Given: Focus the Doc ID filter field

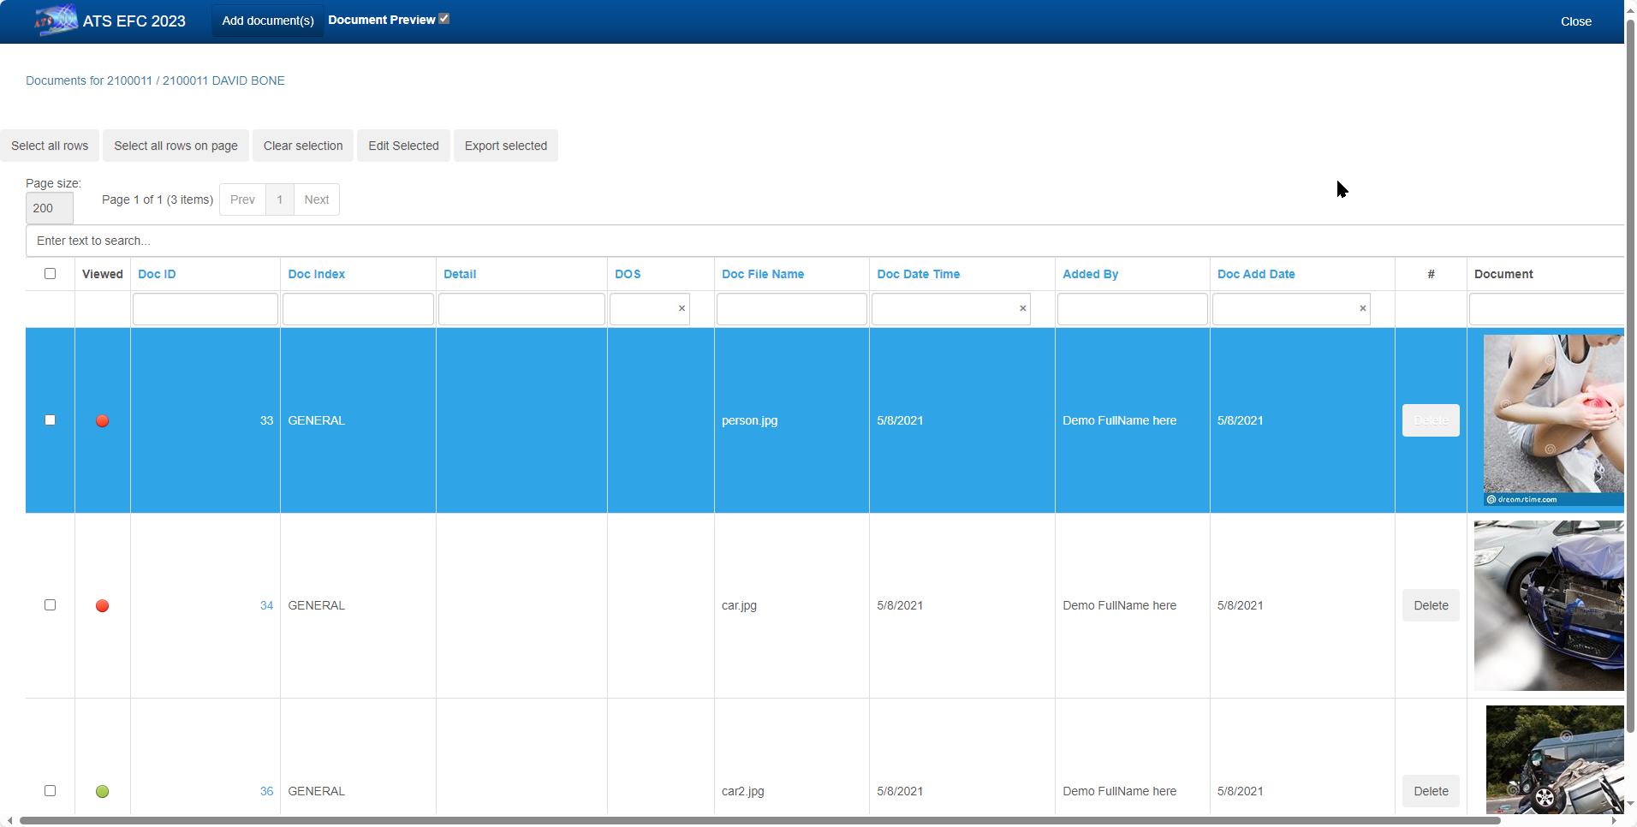Looking at the screenshot, I should point(205,309).
